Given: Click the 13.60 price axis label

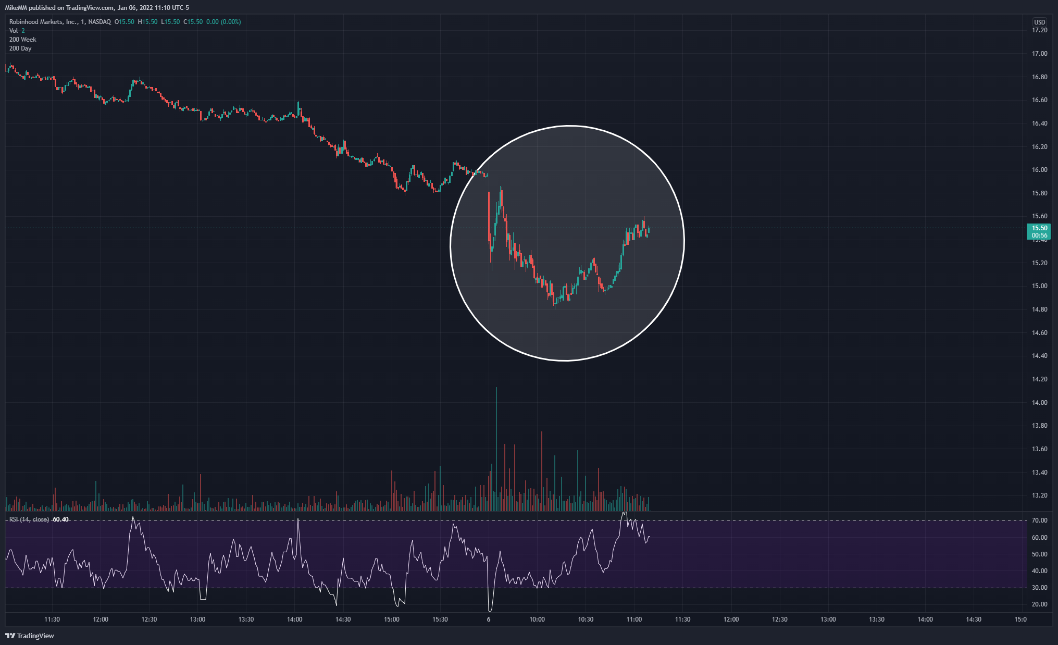Looking at the screenshot, I should point(1039,449).
